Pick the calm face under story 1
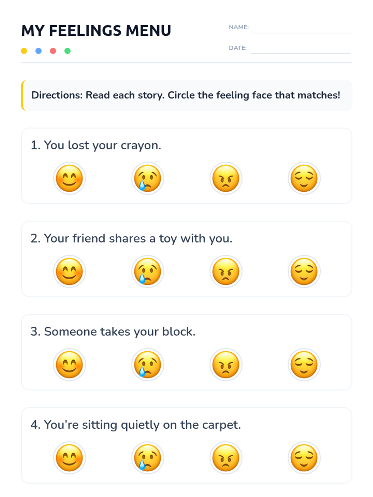This screenshot has width=373, height=497. tap(304, 178)
